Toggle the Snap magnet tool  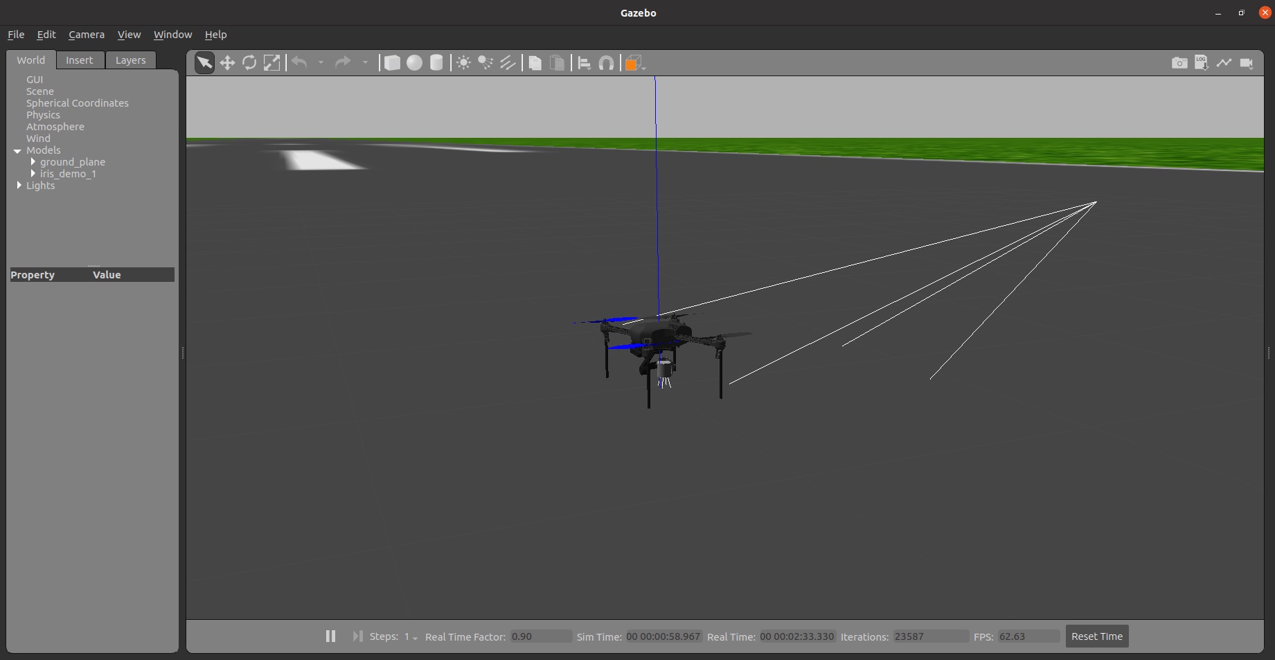coord(606,63)
